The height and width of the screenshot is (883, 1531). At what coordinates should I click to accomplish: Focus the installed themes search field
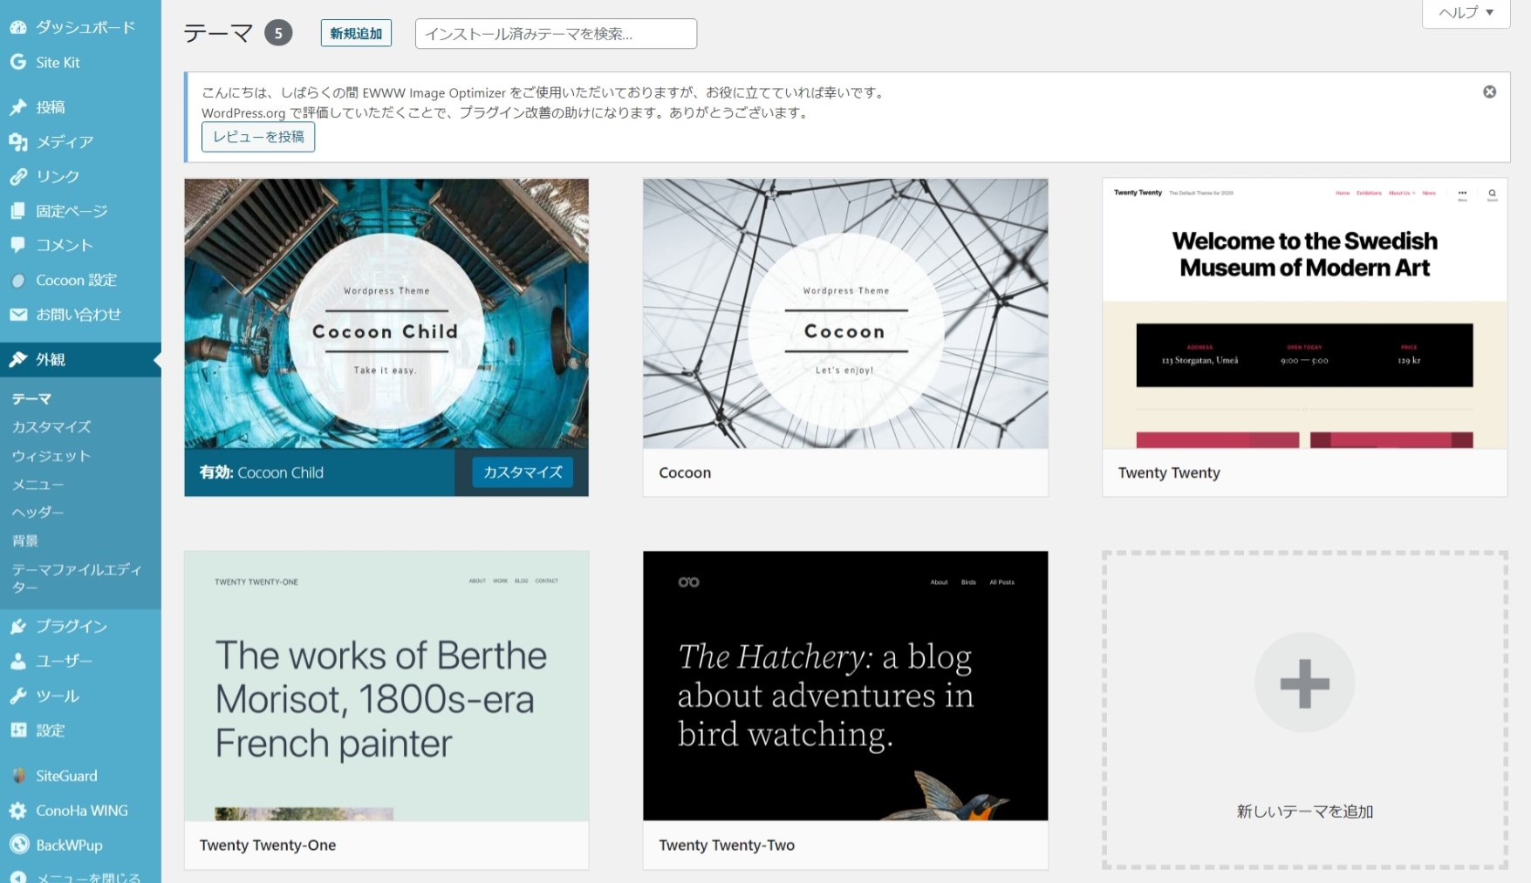556,33
